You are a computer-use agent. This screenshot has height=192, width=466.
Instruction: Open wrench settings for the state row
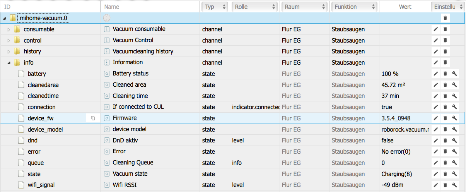click(454, 174)
